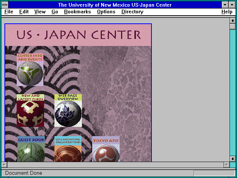Click the US Japan Center banner heading
Screen dimensions: 237x178
pos(78,35)
